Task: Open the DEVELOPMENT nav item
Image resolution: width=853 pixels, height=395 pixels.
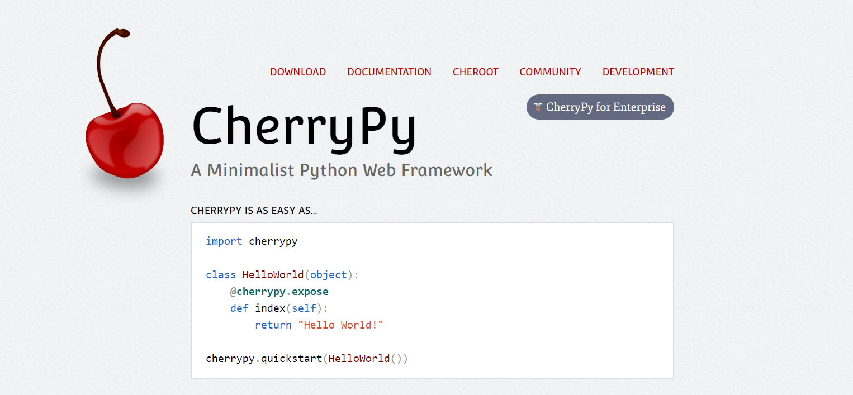Action: [638, 72]
